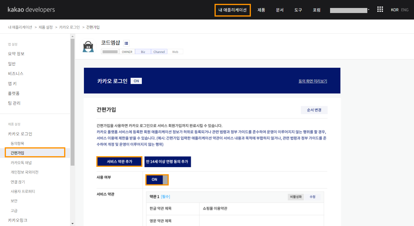
Task: Click the Biz badge under 코드엠샵
Action: [x=143, y=52]
